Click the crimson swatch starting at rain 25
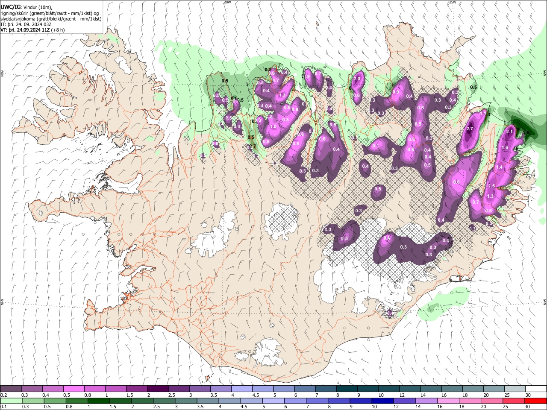Screen dimensions: 547x410 [x=514, y=401]
